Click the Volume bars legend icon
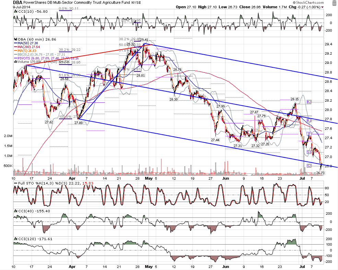338x270 pixels. click(15, 62)
